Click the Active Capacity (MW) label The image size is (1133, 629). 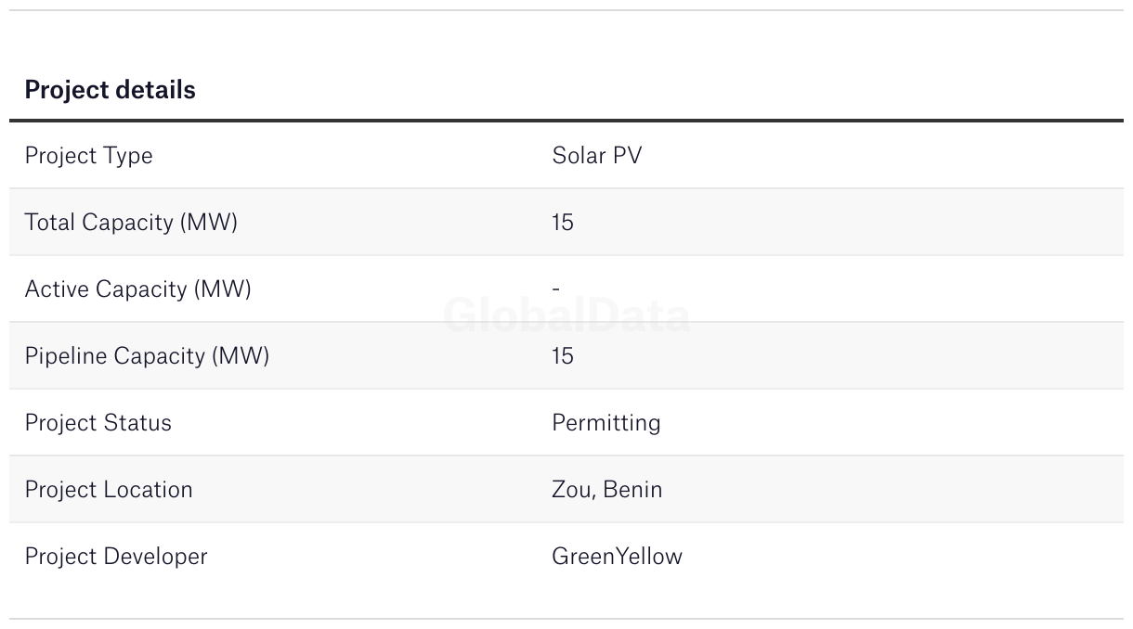tap(137, 289)
